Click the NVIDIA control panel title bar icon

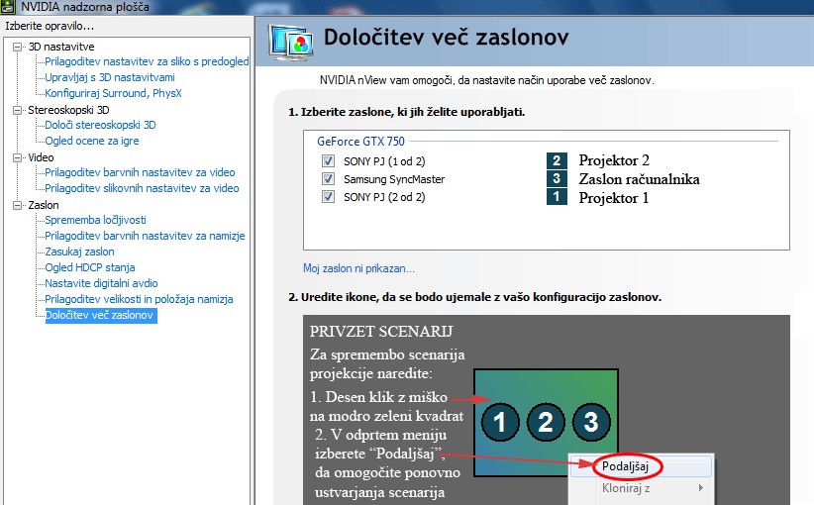[x=8, y=7]
